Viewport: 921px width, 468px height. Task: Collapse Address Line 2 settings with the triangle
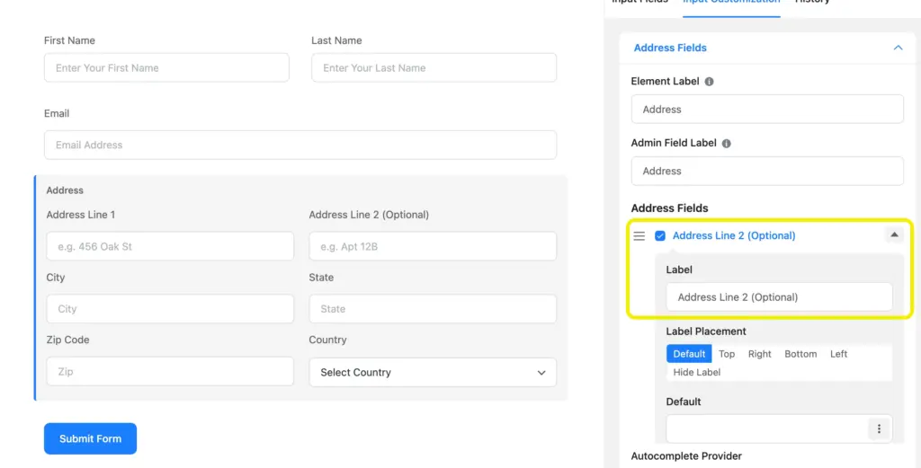point(894,235)
